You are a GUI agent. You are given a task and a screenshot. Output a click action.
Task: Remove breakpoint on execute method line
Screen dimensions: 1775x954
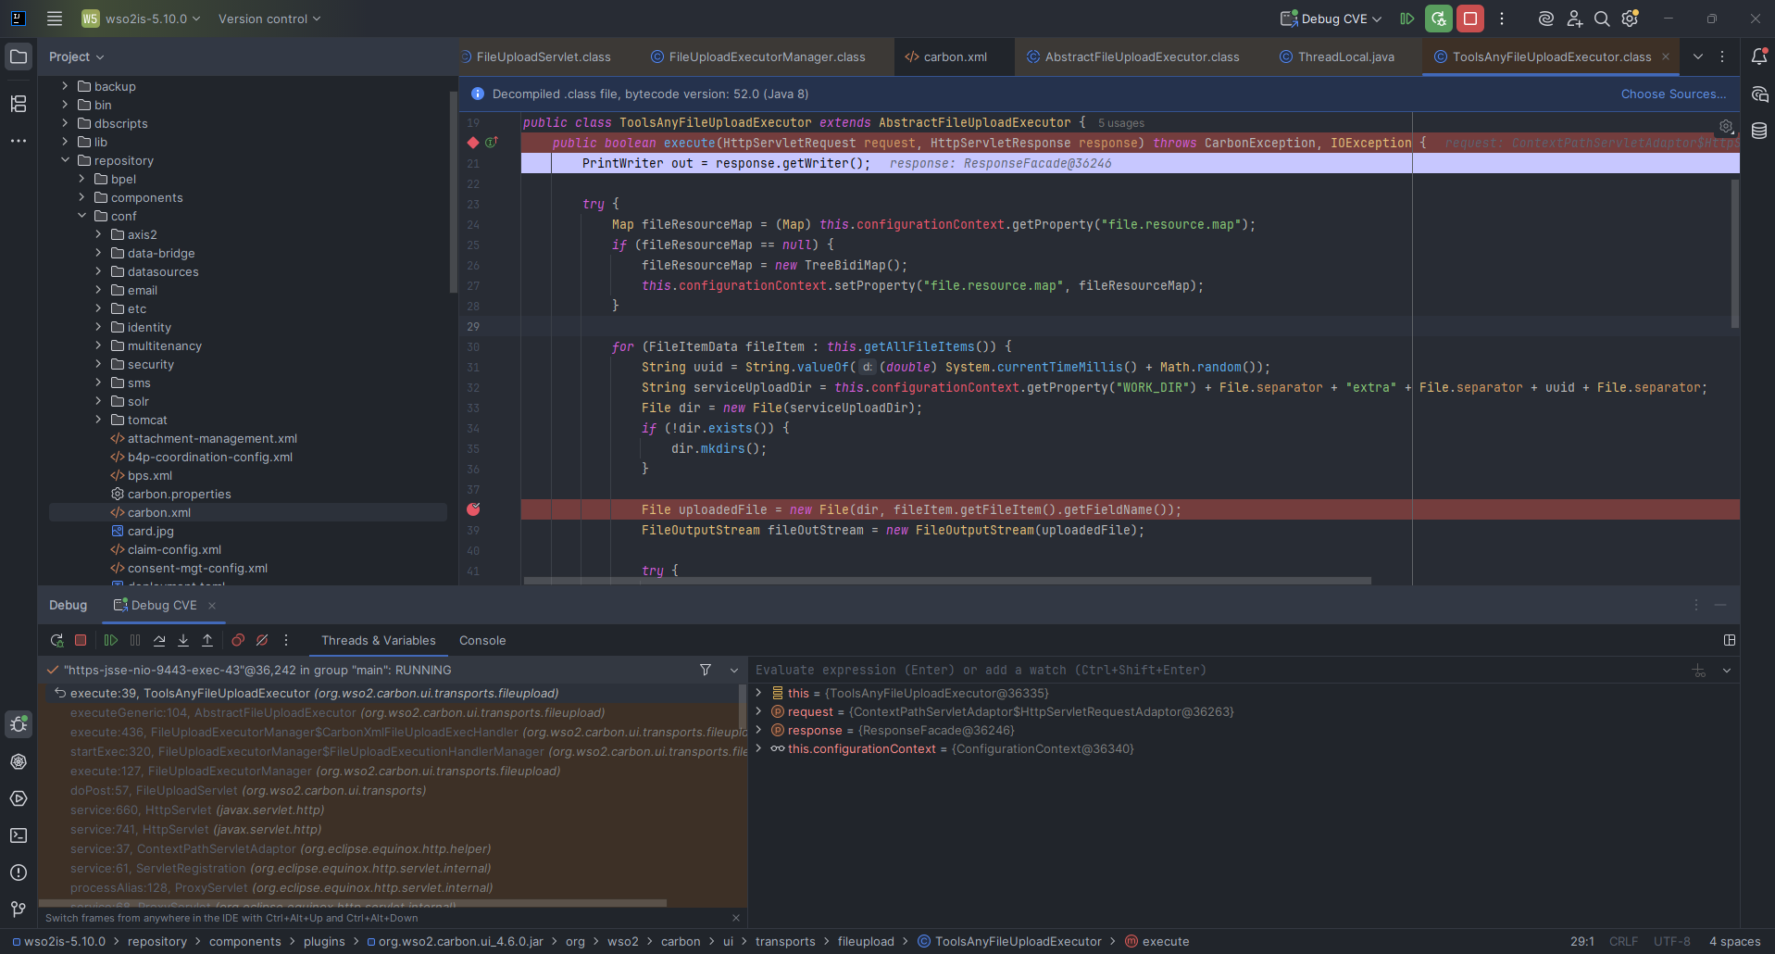(473, 143)
